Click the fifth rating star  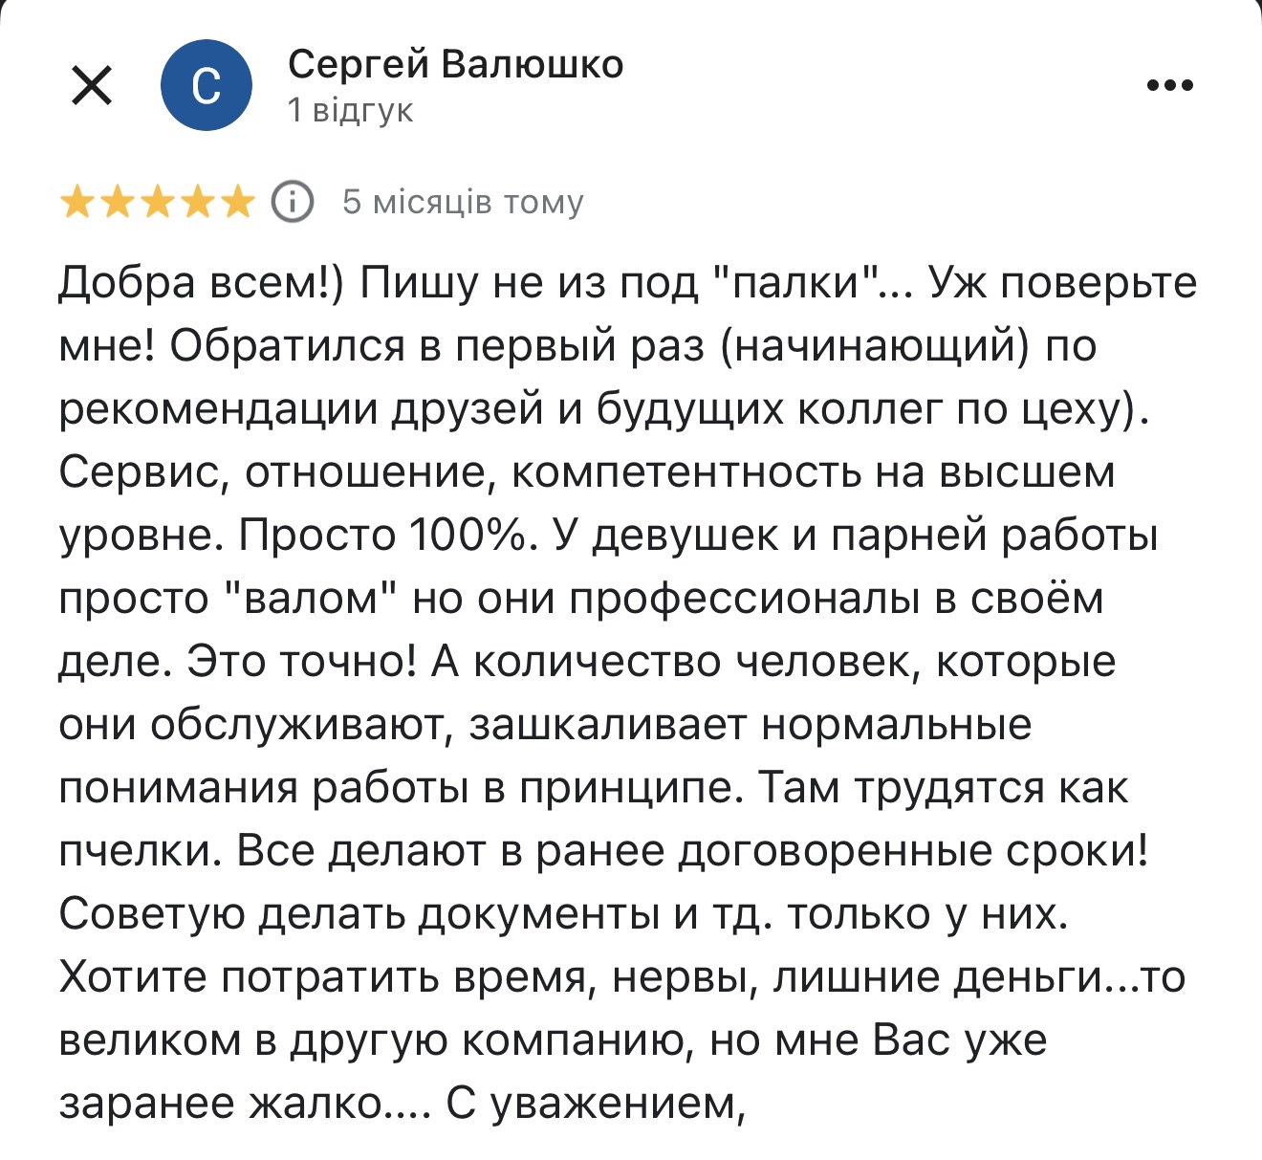click(237, 203)
